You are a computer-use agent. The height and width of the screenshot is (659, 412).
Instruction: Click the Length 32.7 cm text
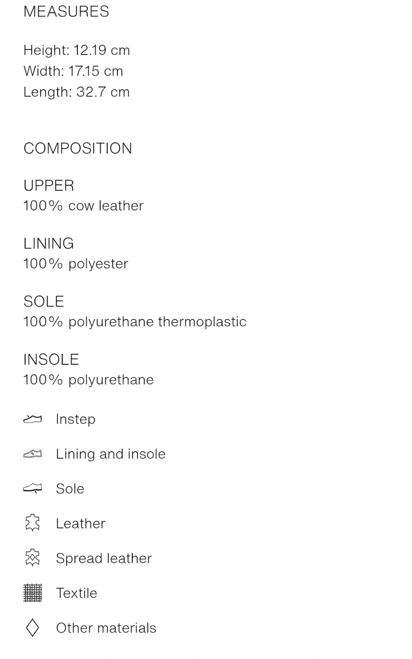tap(76, 92)
